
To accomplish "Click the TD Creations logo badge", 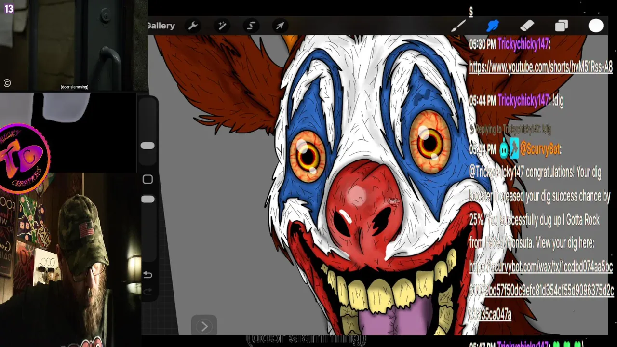I will (x=24, y=159).
